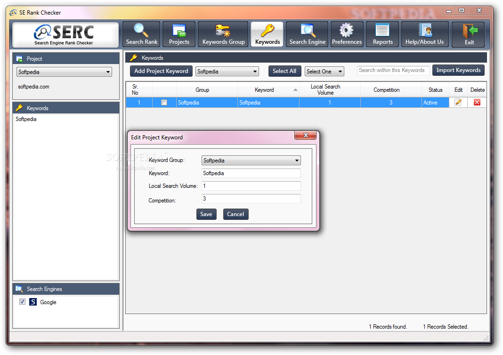503x355 pixels.
Task: Click the key icon in main Keywords header
Action: click(134, 58)
